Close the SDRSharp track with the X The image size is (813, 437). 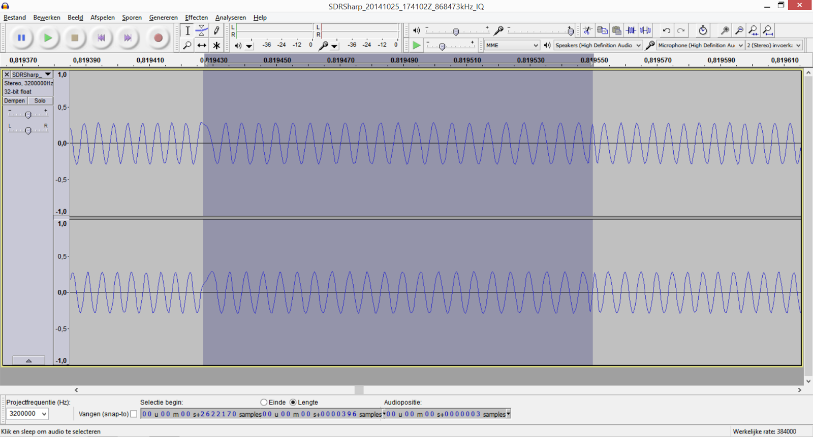(x=7, y=75)
